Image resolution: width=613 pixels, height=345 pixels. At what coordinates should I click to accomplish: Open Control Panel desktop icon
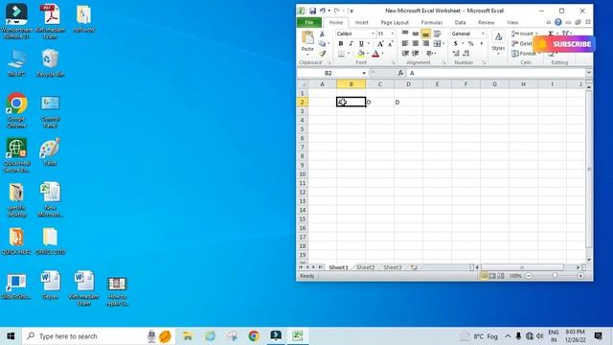click(50, 111)
